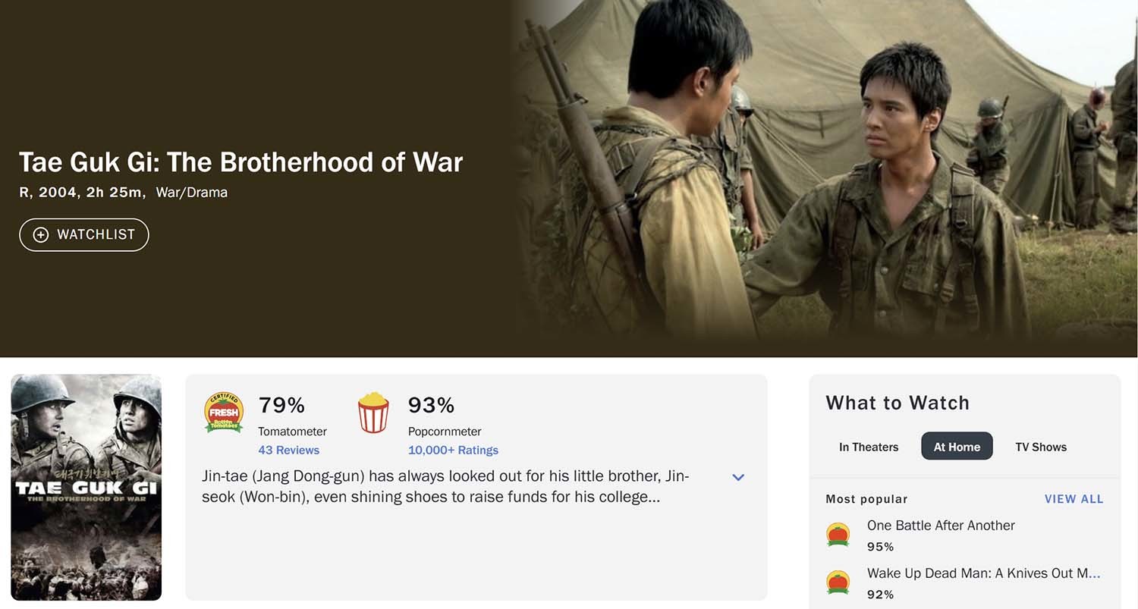1138x609 pixels.
Task: Open the 10,000+ Ratings link
Action: [x=453, y=450]
